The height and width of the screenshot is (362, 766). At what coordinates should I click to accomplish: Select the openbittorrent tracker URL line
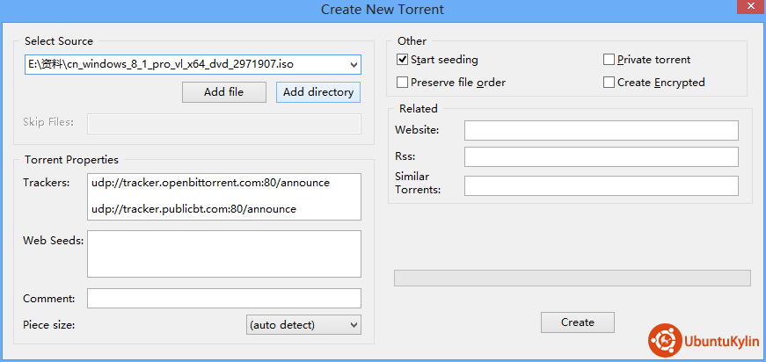pos(210,183)
